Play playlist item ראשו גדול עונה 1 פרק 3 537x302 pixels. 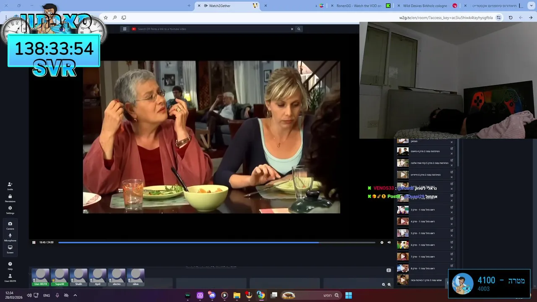point(403,210)
